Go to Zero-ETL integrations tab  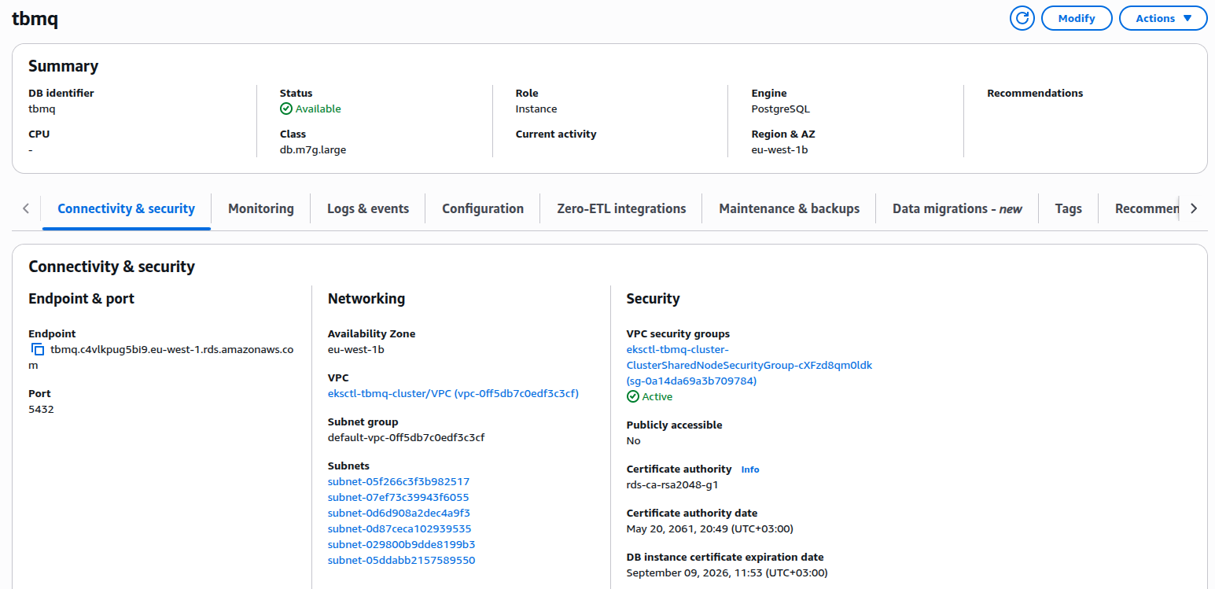[x=620, y=208]
